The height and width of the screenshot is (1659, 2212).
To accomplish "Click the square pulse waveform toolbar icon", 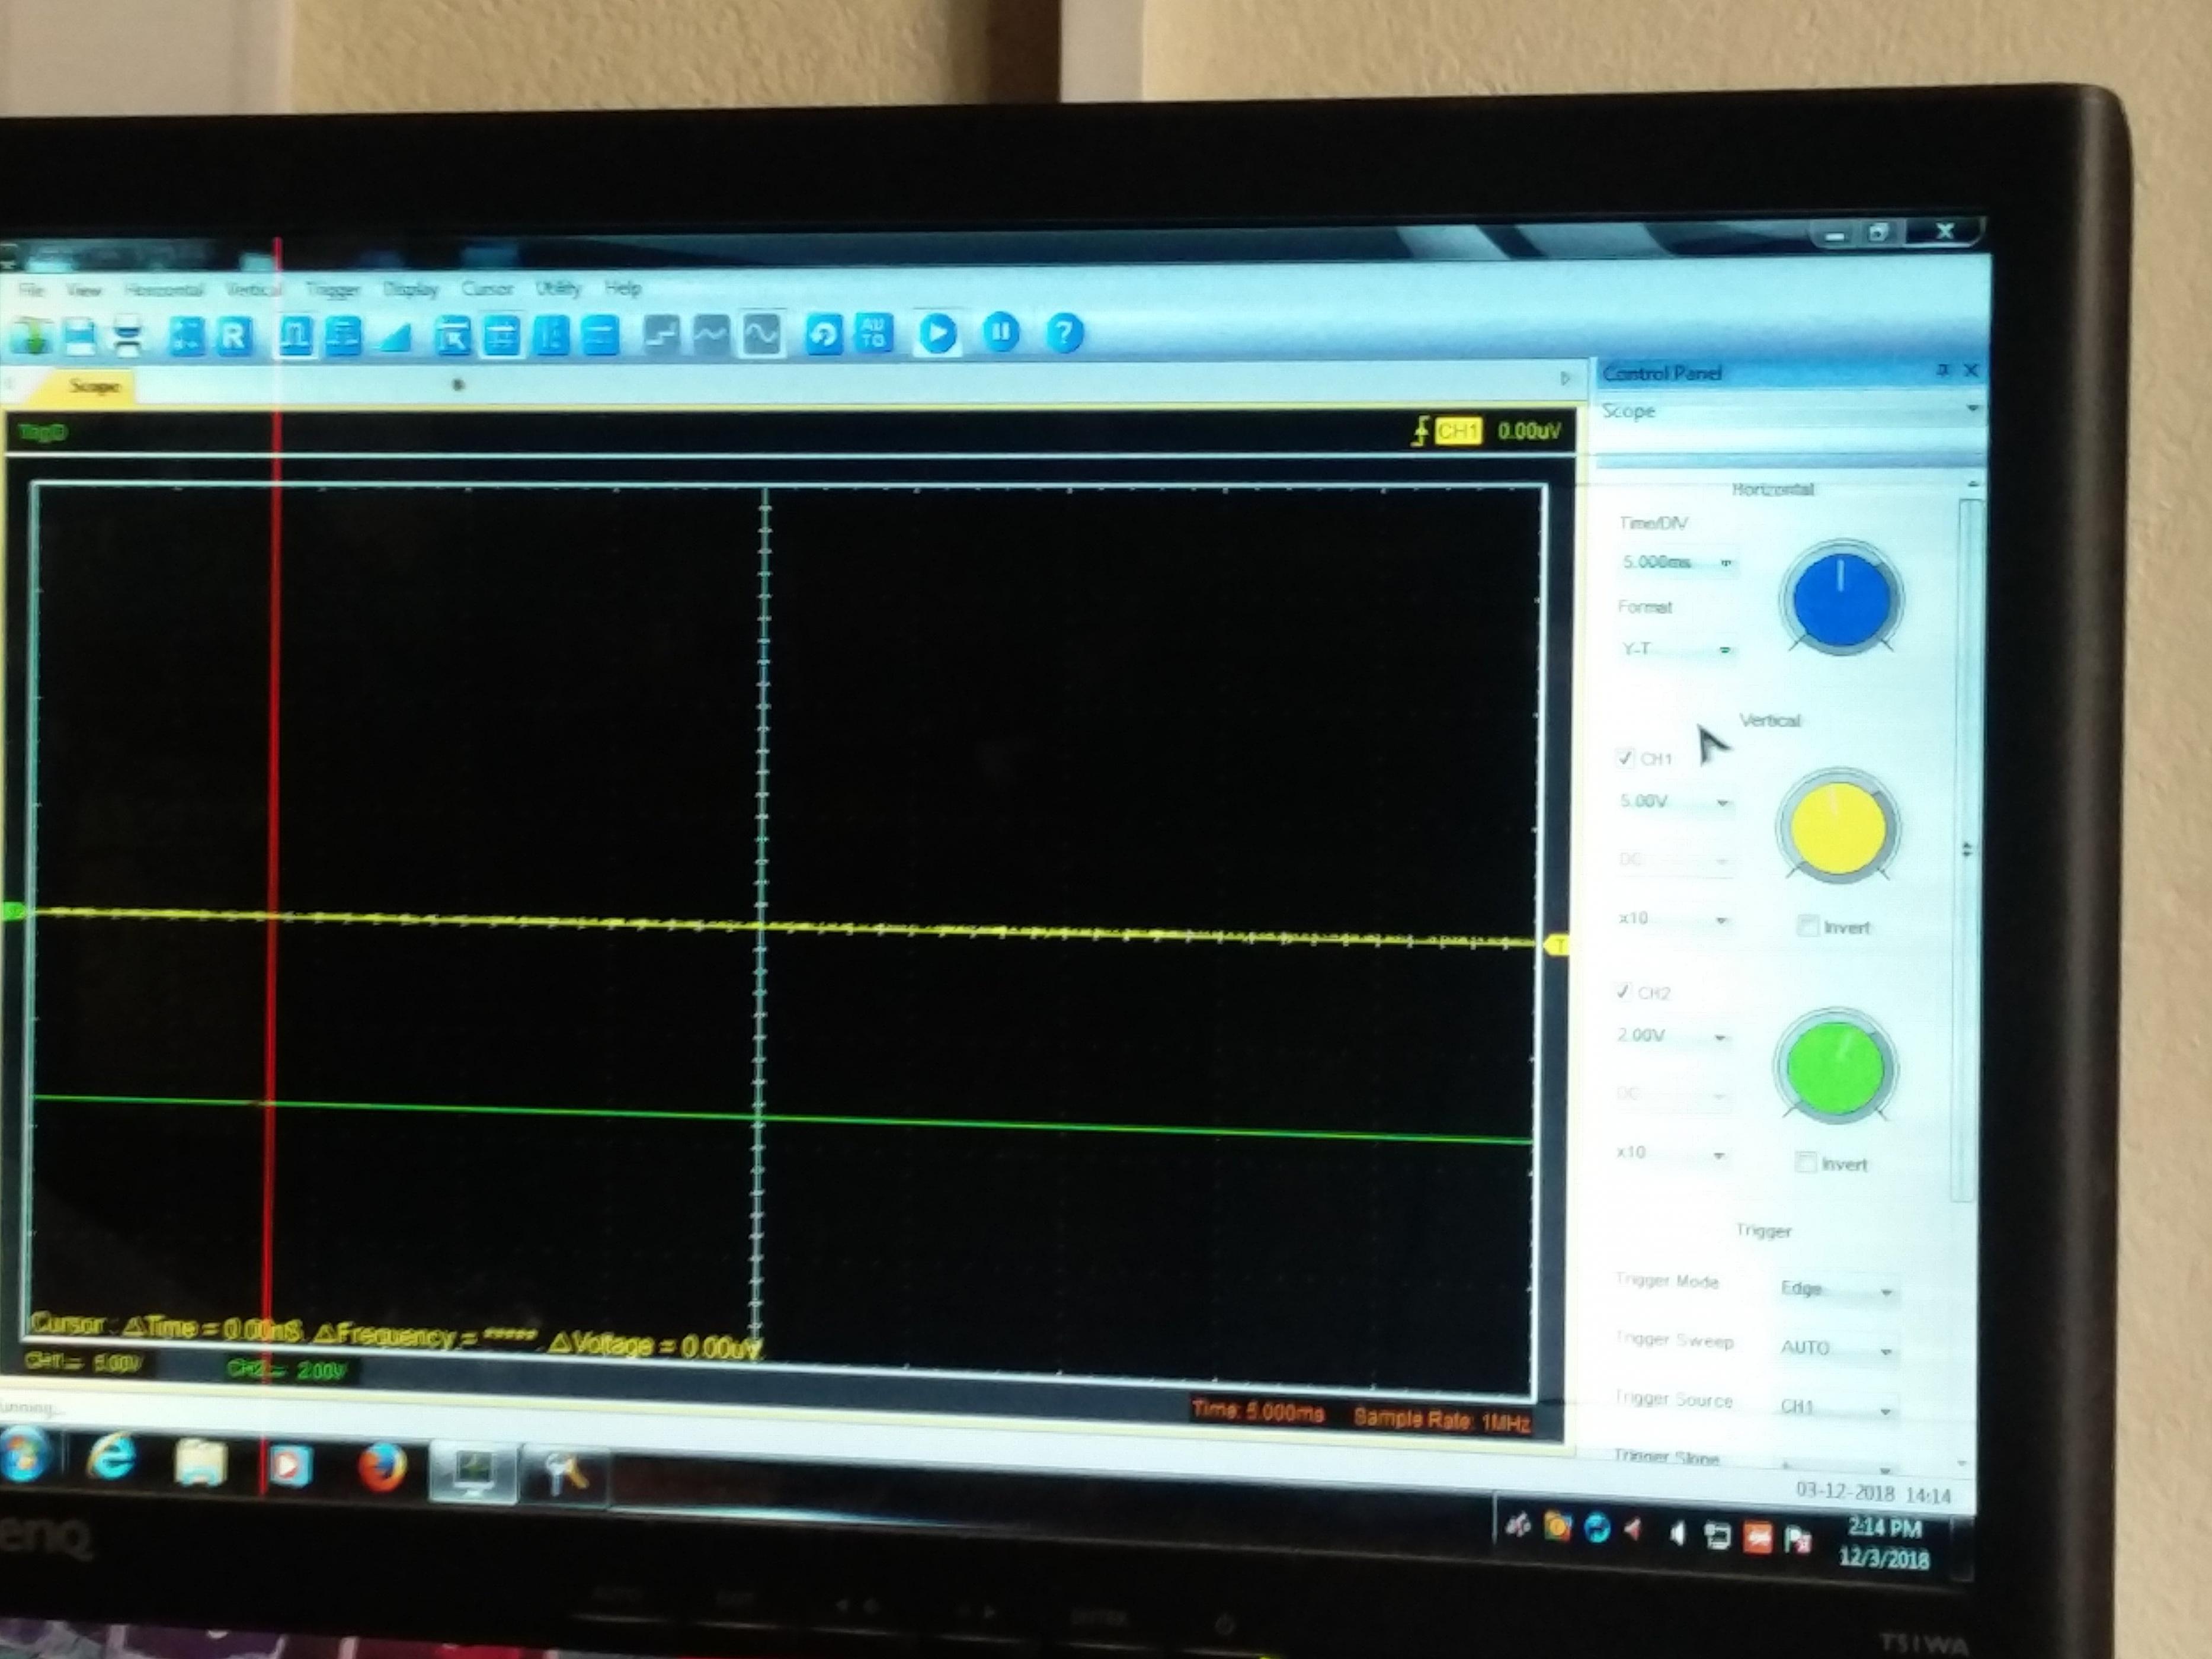I will (x=295, y=336).
